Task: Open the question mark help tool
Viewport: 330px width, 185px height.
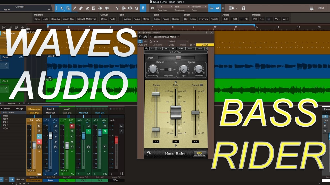Action: 117,8
